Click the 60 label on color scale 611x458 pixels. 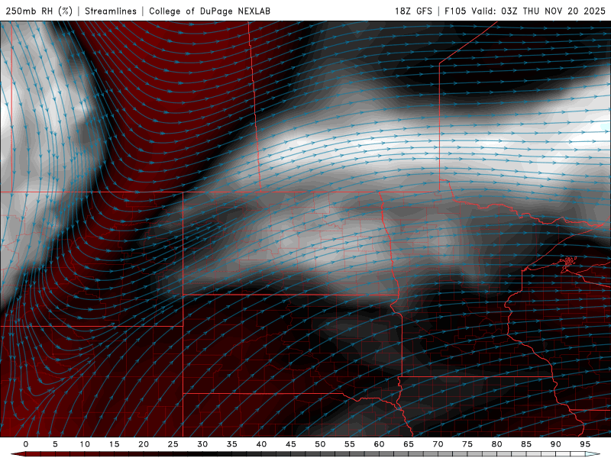point(379,444)
